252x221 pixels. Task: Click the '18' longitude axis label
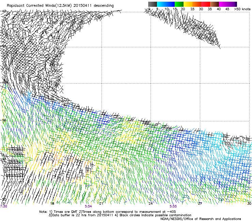52,204
